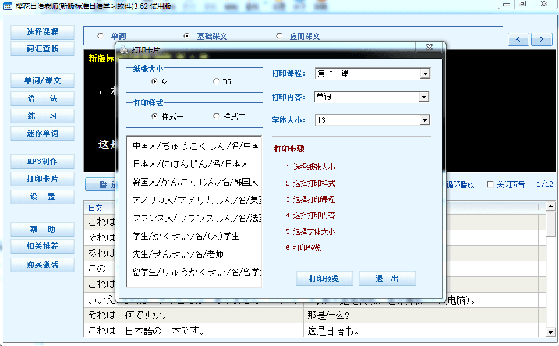Screen dimensions: 559x346
Task: Click the printer icon in dialog title
Action: (123, 49)
